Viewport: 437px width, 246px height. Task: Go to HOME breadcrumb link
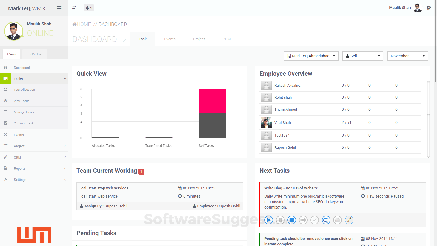84,24
